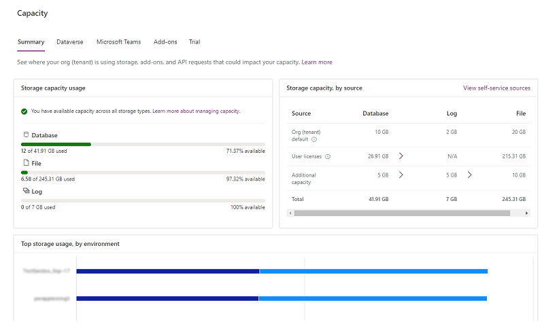Expand Additional capacity Database 5 GB chevron
Image resolution: width=544 pixels, height=324 pixels.
[x=401, y=175]
